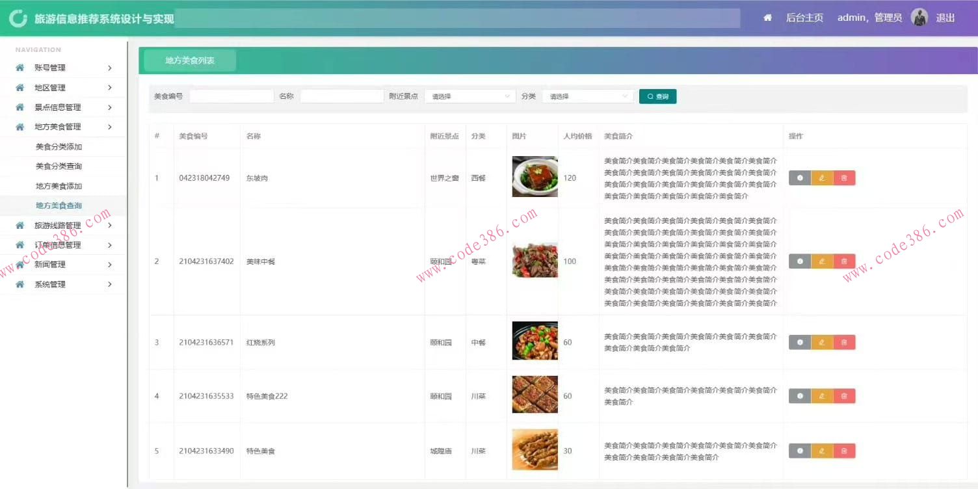Open the 分类 请选择 dropdown
This screenshot has height=489, width=978.
[587, 96]
